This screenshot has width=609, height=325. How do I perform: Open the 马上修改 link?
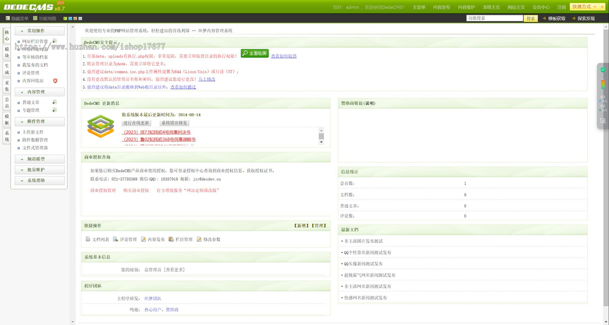[207, 79]
